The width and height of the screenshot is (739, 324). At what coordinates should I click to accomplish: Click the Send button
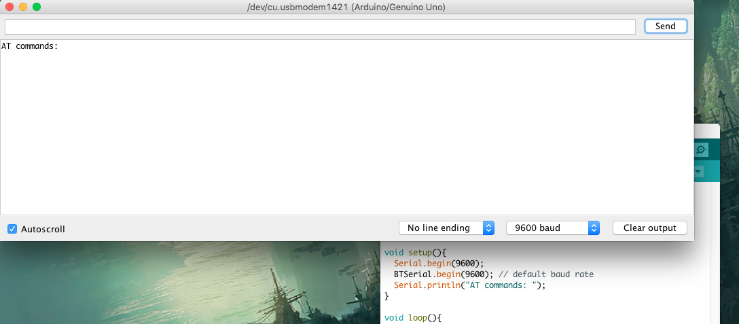click(x=666, y=26)
